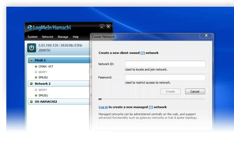Select the green status dot of Mesh 1
The width and height of the screenshot is (234, 144).
pos(31,60)
